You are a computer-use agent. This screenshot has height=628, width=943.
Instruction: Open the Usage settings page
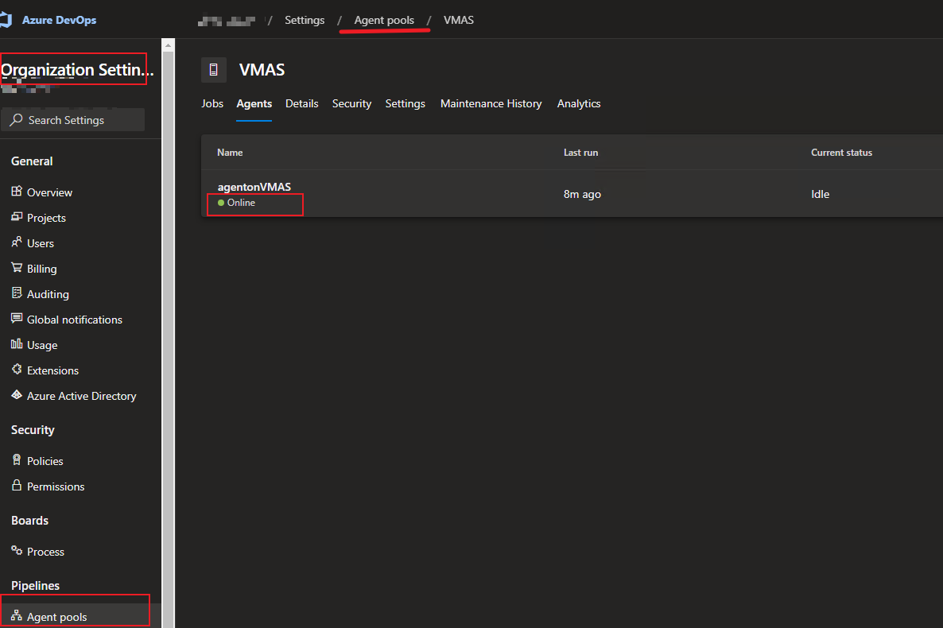[42, 345]
